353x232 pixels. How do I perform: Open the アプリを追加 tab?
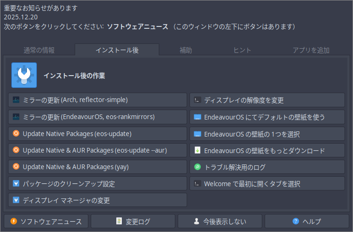click(311, 50)
